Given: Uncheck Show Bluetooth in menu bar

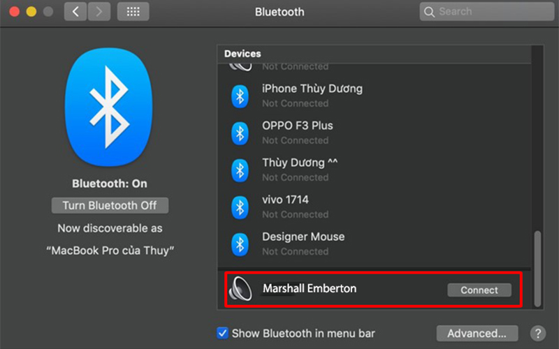Looking at the screenshot, I should coord(222,334).
